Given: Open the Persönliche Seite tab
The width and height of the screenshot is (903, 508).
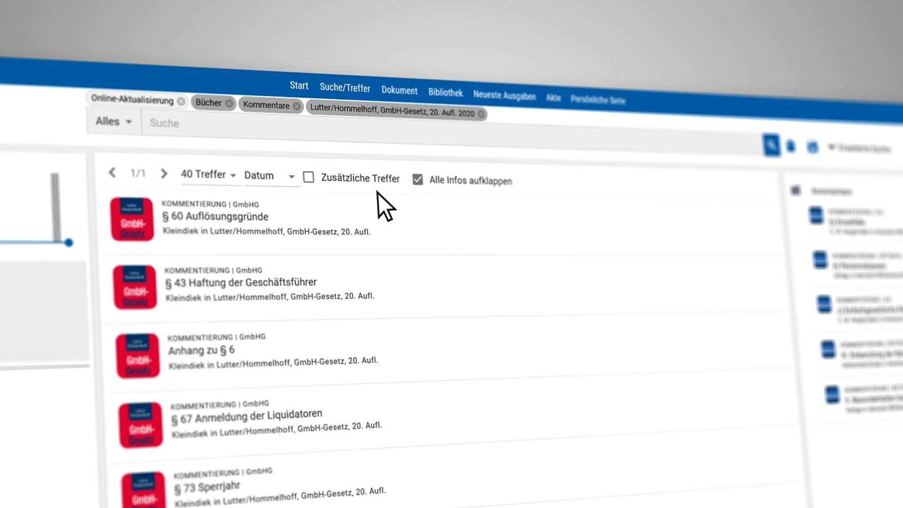Looking at the screenshot, I should tap(598, 100).
